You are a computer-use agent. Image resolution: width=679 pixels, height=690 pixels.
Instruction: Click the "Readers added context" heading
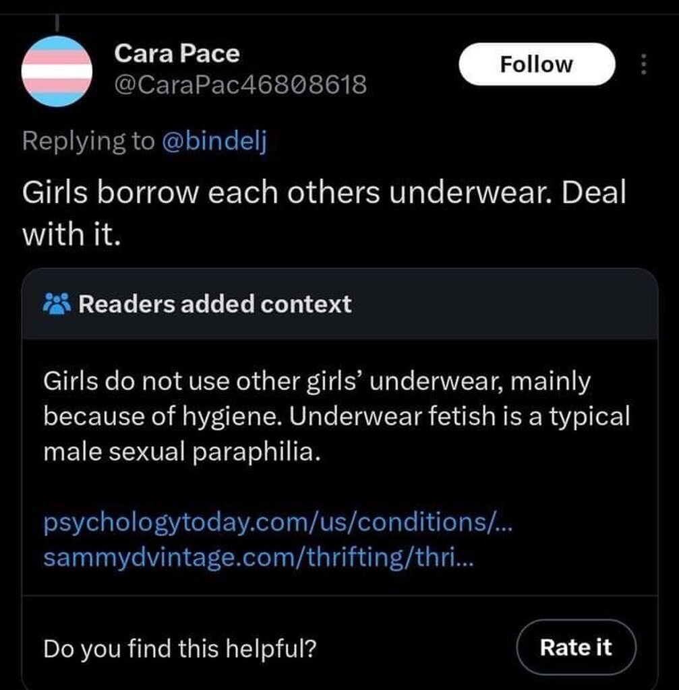click(215, 304)
